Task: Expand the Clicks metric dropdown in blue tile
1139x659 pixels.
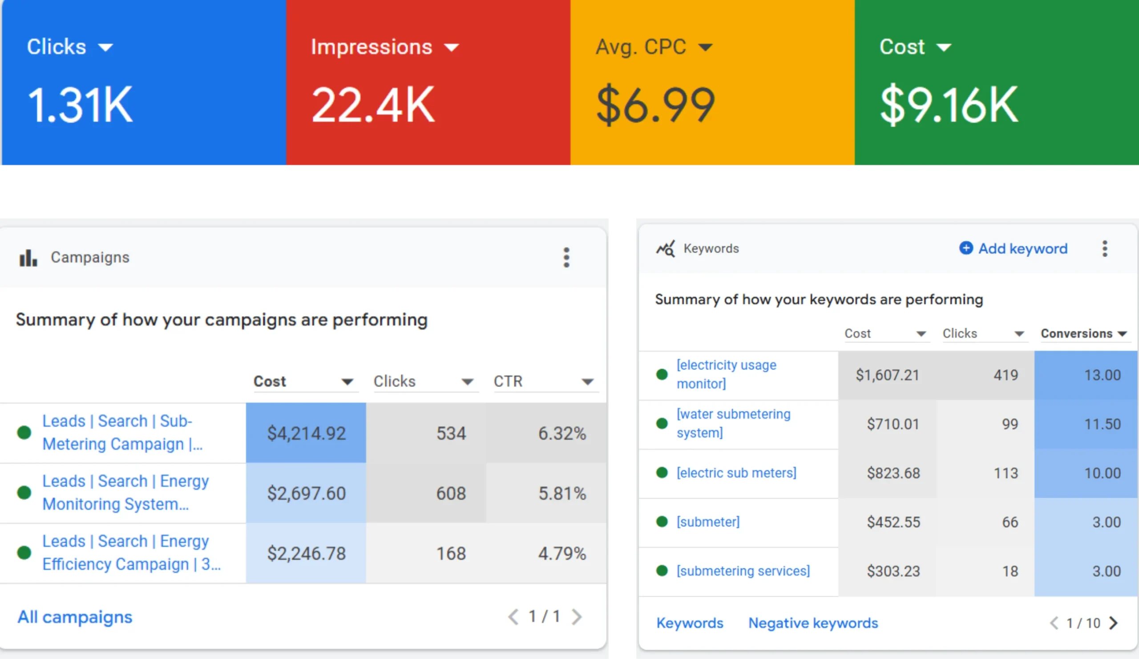Action: pos(106,48)
